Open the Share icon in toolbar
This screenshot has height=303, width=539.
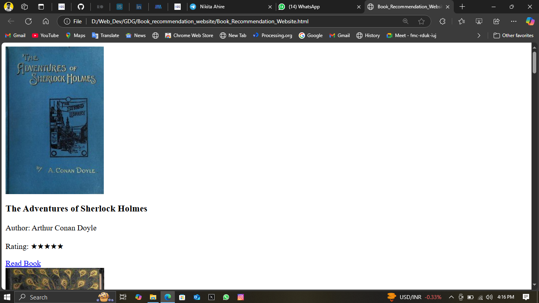pos(496,21)
